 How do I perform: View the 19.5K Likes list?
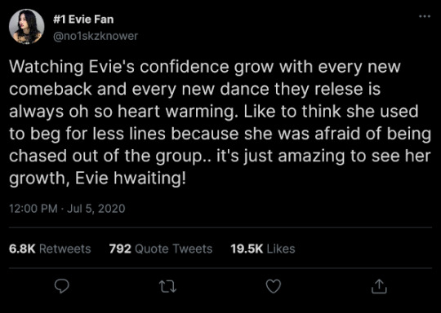(263, 249)
